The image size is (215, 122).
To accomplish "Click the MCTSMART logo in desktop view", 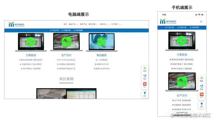I will tap(16, 24).
